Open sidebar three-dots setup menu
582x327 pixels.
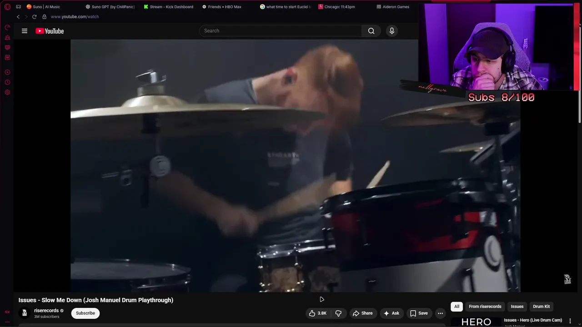[7, 322]
